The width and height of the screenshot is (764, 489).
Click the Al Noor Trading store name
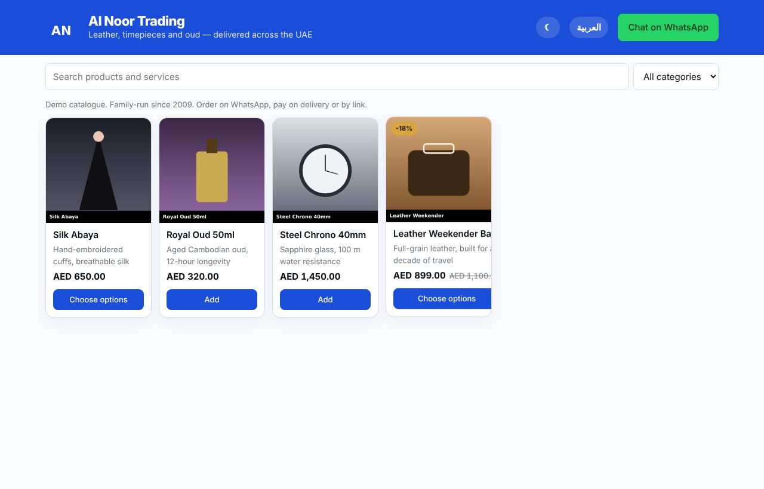(137, 21)
